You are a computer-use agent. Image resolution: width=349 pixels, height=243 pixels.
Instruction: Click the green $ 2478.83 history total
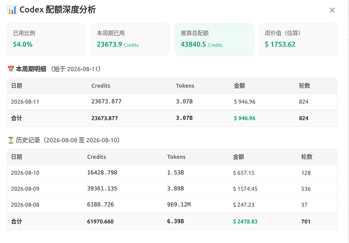pyautogui.click(x=245, y=222)
